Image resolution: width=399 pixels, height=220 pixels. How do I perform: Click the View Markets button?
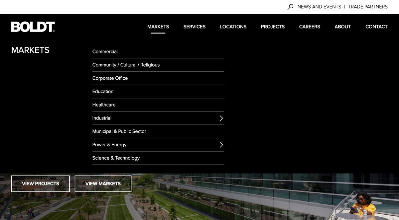coord(103,183)
